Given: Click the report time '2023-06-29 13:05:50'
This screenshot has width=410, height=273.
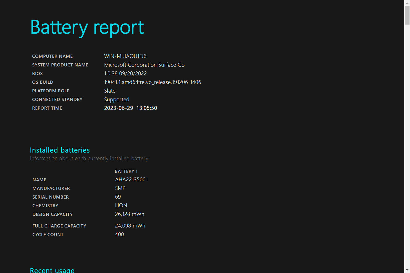Looking at the screenshot, I should (130, 108).
